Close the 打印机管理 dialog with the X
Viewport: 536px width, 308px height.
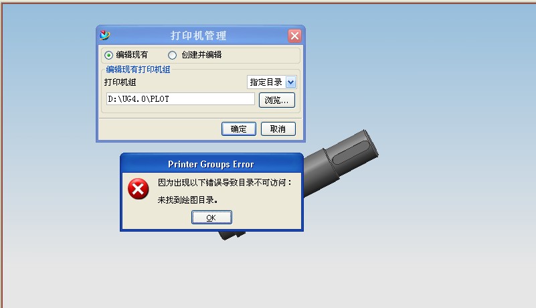pyautogui.click(x=294, y=35)
